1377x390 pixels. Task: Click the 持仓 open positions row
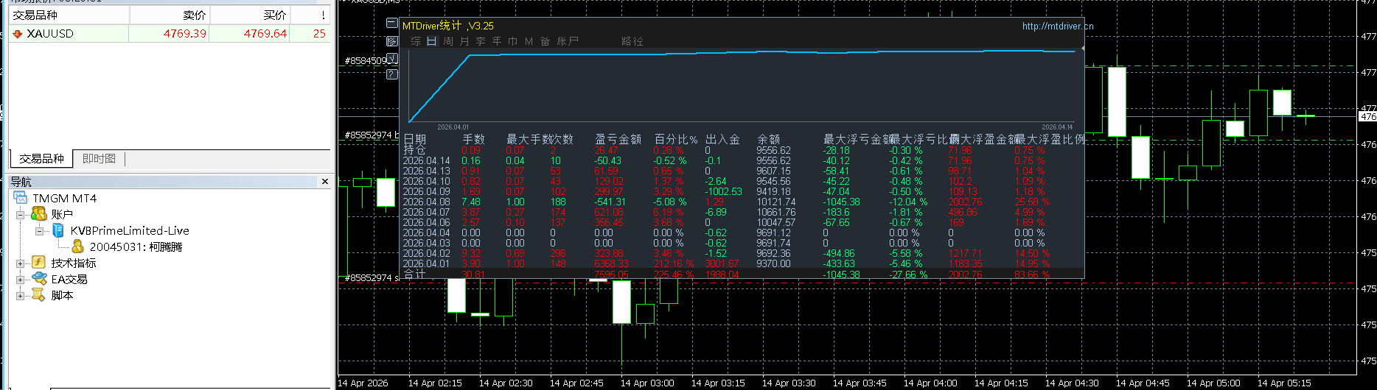pos(743,150)
